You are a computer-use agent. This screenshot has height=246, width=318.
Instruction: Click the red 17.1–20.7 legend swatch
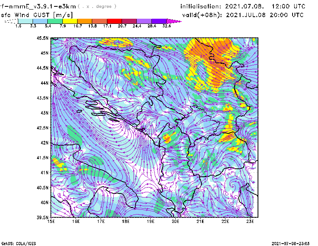point(114,21)
